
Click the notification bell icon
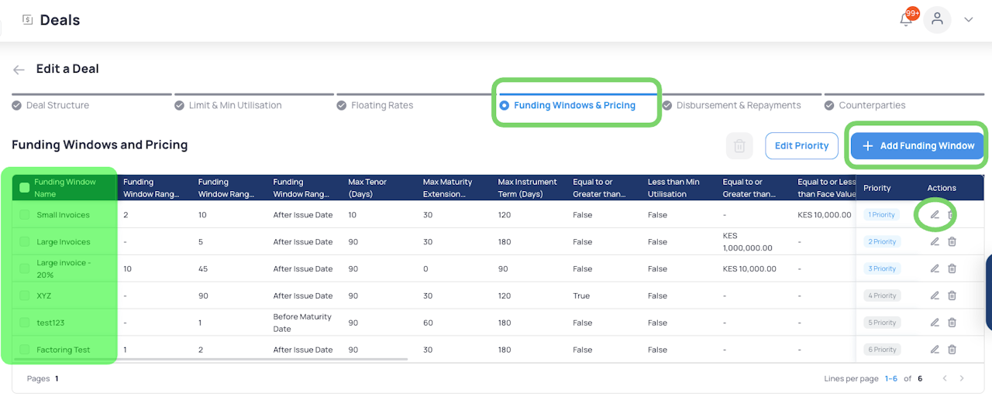(x=905, y=20)
